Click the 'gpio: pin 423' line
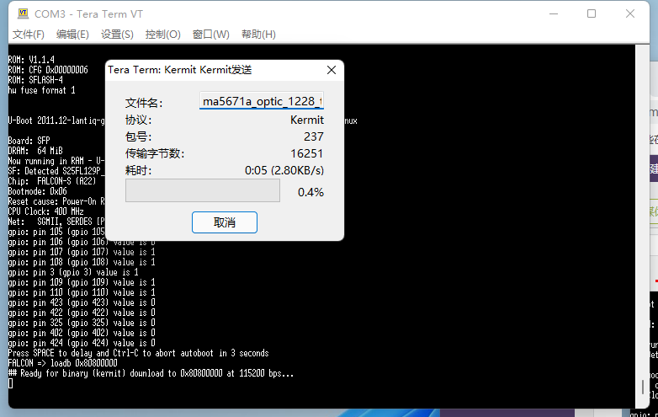 (82, 302)
